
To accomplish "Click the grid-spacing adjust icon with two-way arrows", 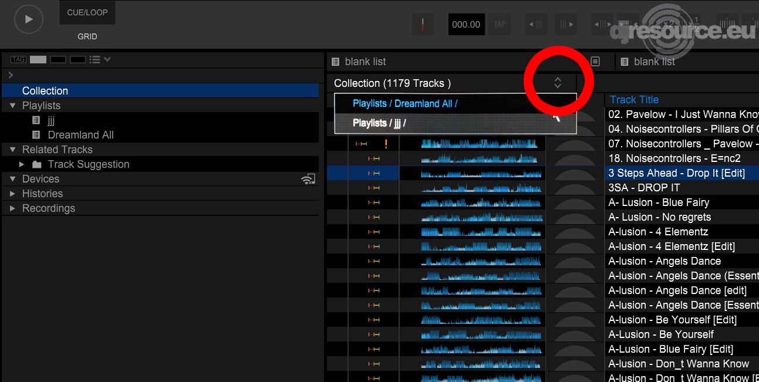I will coord(603,24).
